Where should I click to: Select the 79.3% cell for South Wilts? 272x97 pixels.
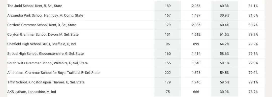tap(253, 63)
